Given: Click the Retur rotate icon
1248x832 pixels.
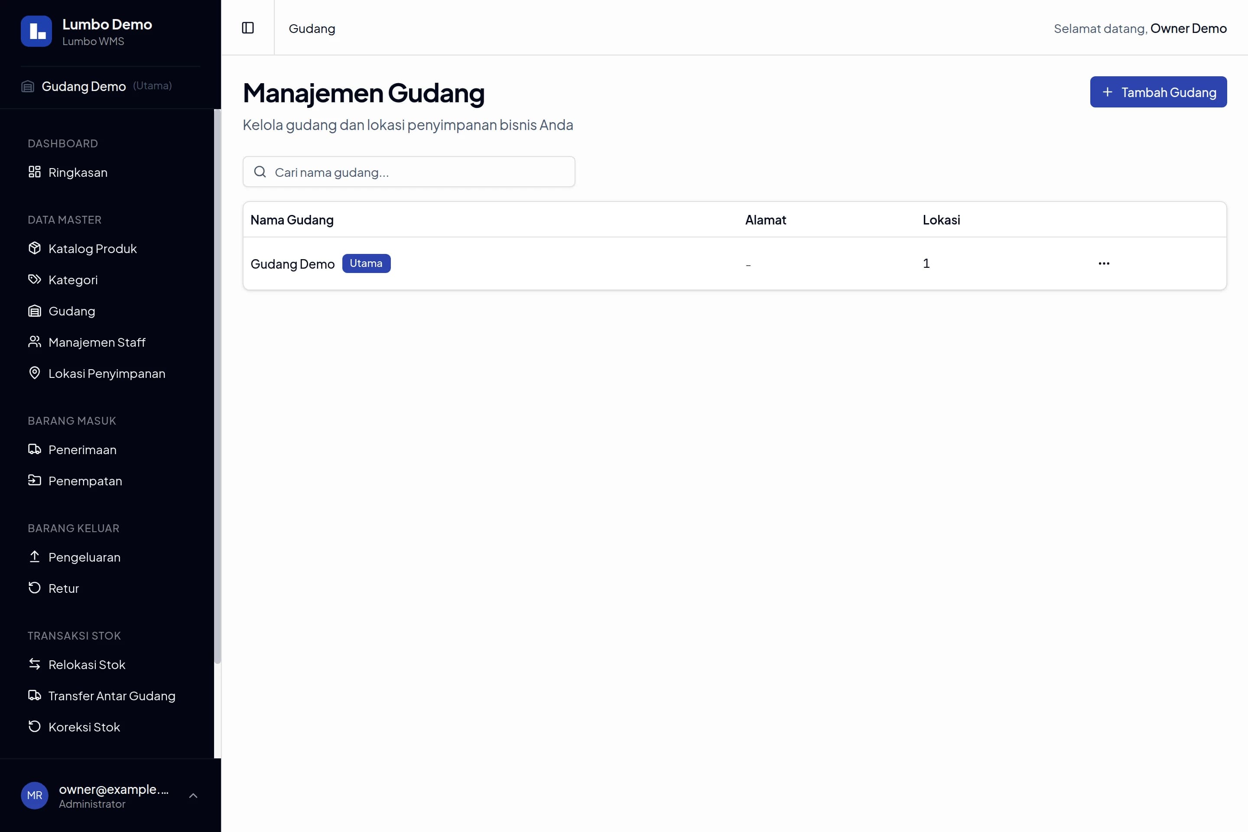Looking at the screenshot, I should tap(35, 588).
